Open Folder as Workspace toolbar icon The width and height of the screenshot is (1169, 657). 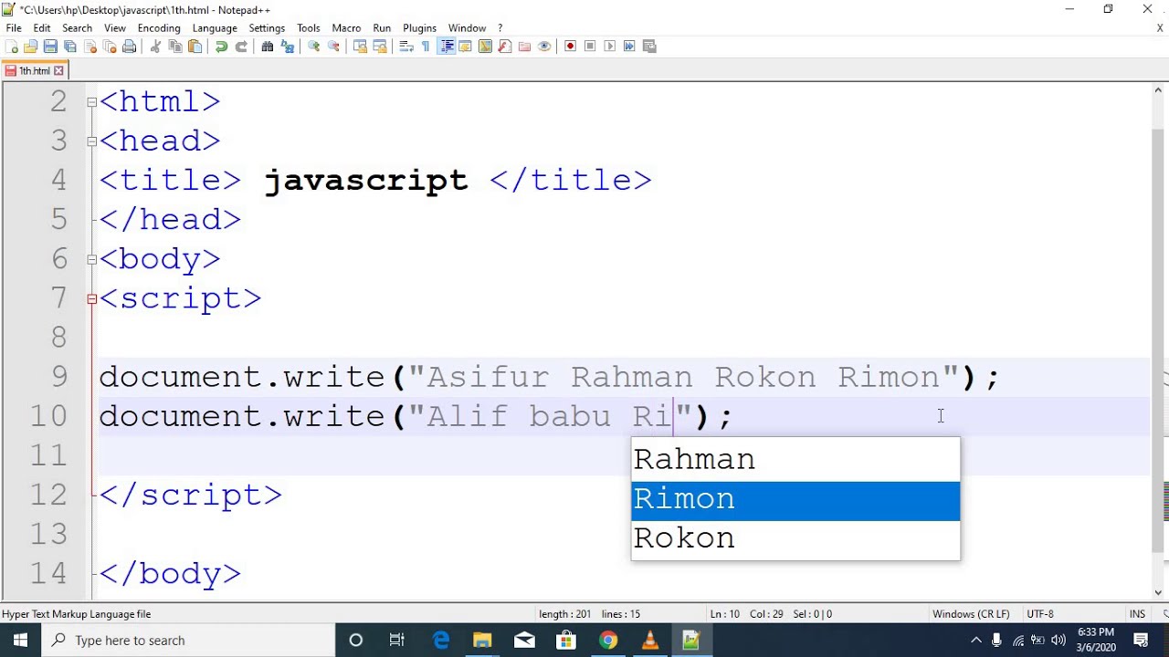(x=524, y=46)
